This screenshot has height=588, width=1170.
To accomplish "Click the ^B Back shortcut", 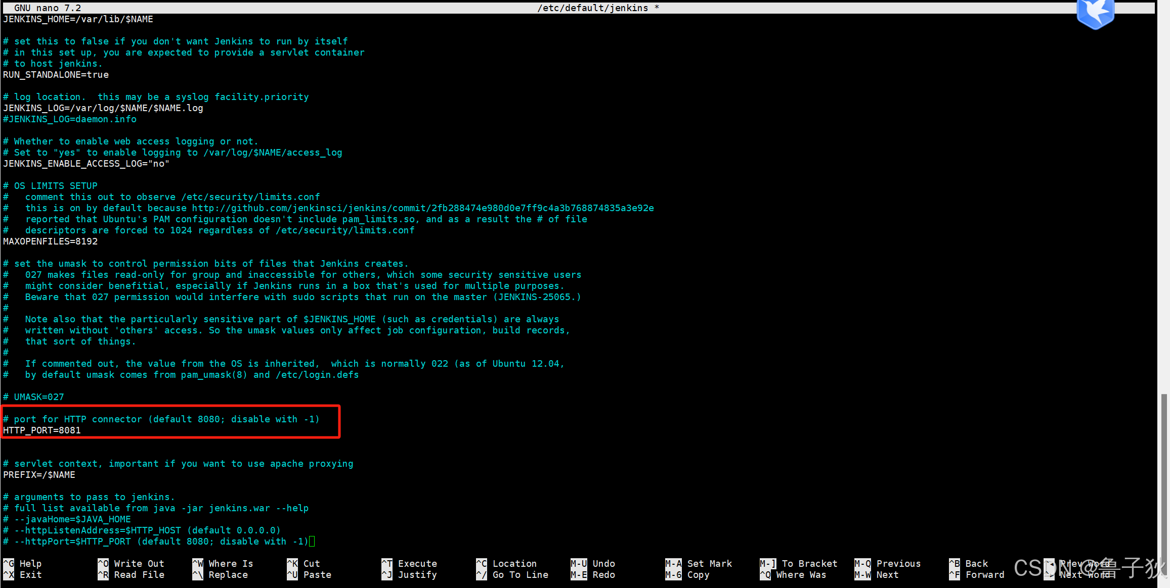I will pyautogui.click(x=969, y=563).
